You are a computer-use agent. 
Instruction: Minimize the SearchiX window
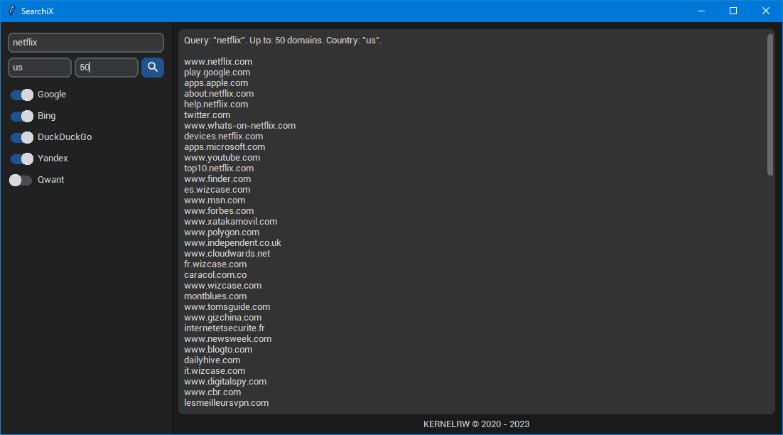[x=701, y=11]
